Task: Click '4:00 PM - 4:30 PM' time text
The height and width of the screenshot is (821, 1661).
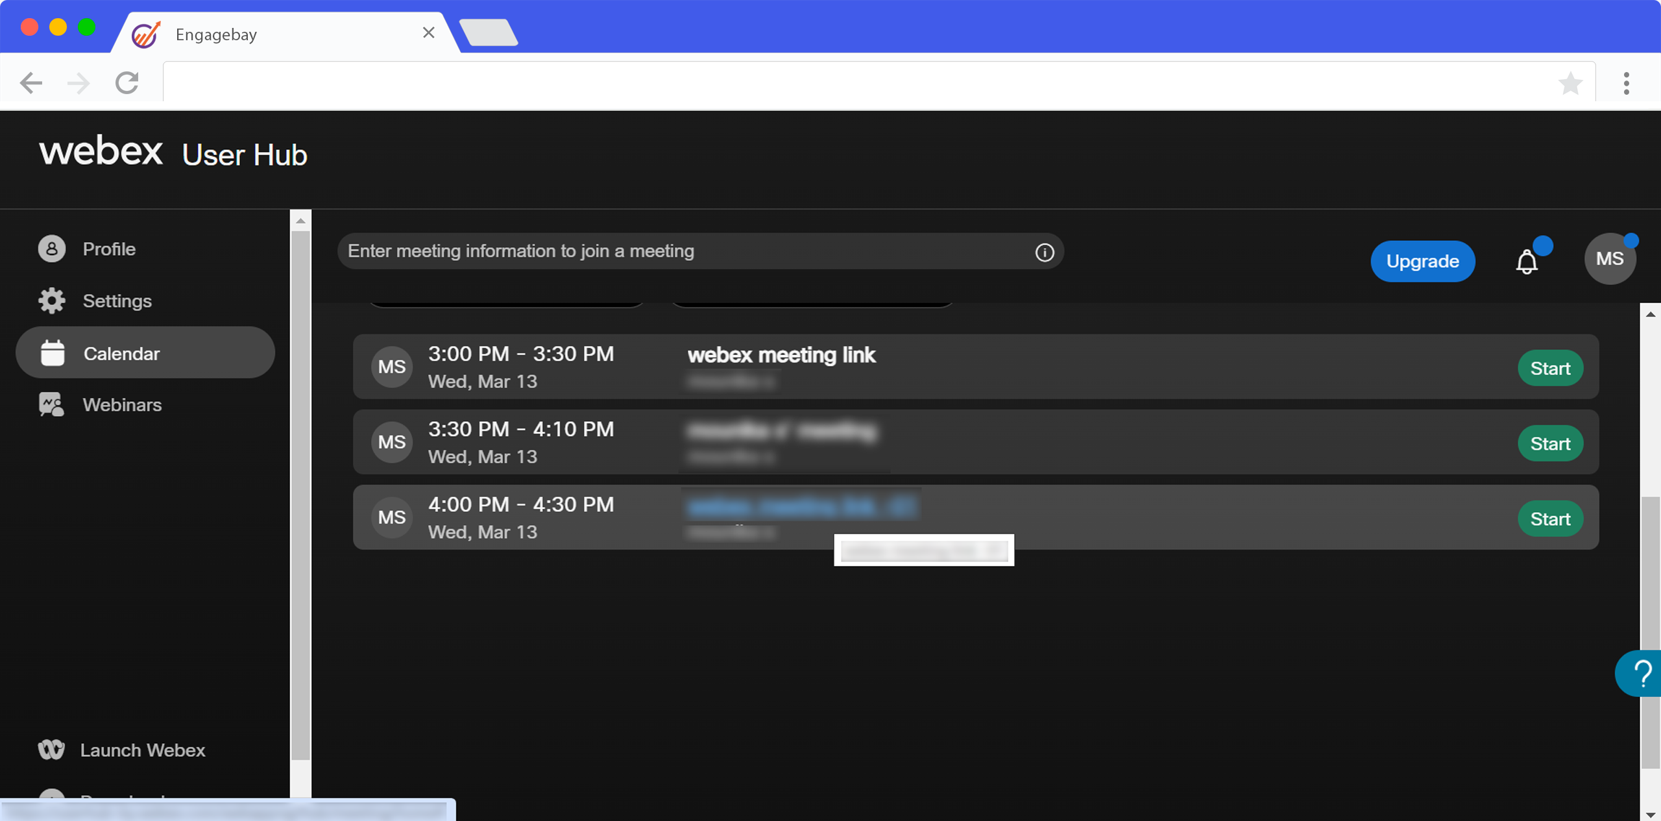Action: pos(521,504)
